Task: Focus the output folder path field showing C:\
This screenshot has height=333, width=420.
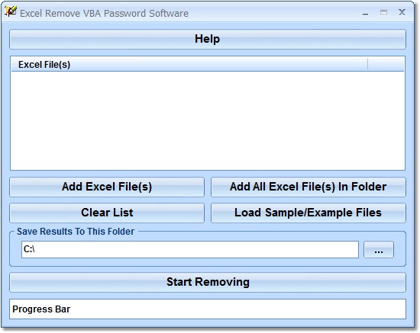Action: point(190,249)
